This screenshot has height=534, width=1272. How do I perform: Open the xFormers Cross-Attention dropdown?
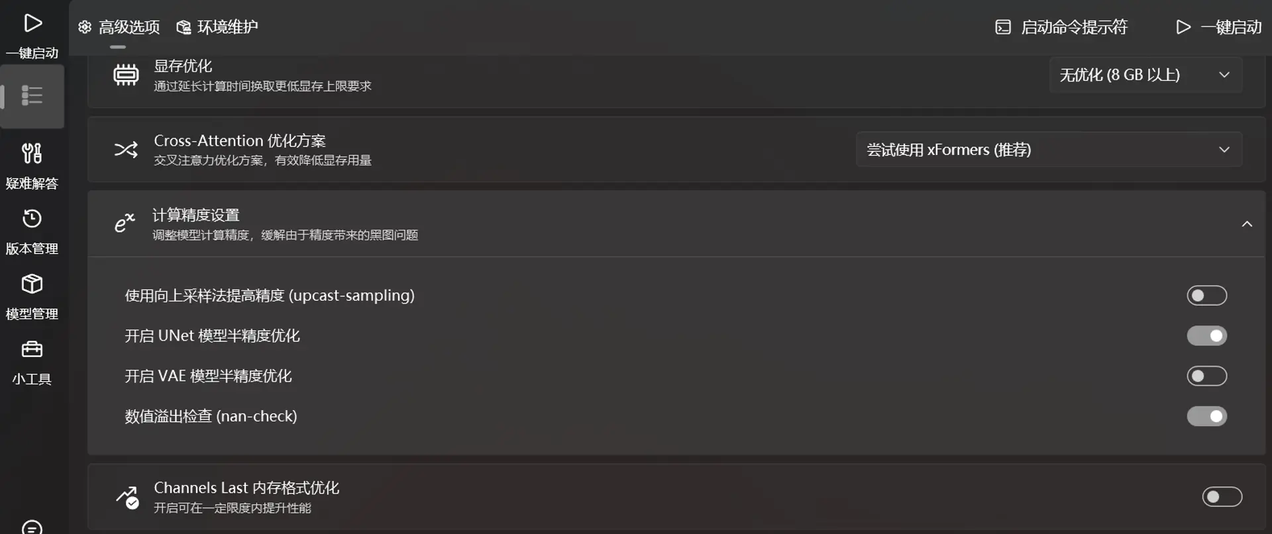pyautogui.click(x=1049, y=150)
